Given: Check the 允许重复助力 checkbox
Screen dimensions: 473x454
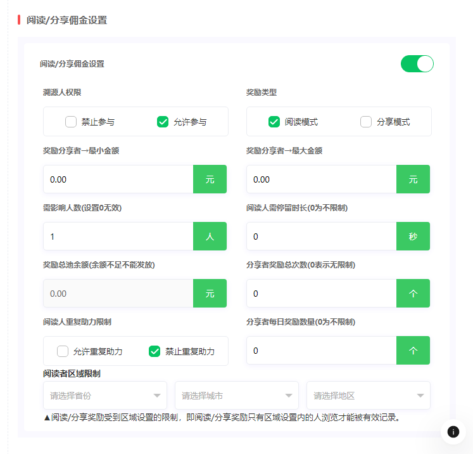Looking at the screenshot, I should point(63,351).
